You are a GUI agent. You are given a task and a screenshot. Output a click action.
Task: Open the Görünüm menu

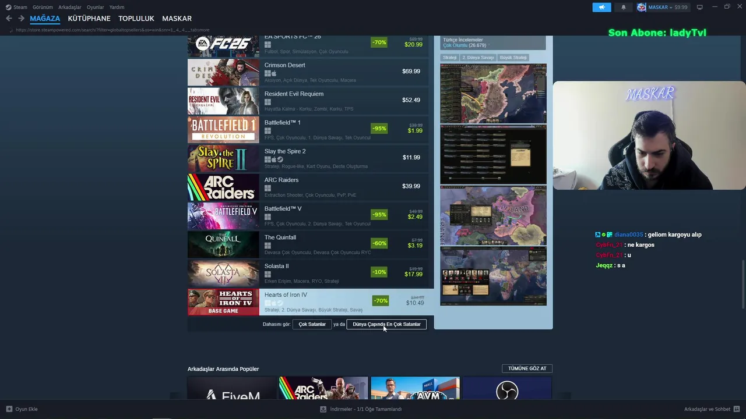(x=43, y=7)
